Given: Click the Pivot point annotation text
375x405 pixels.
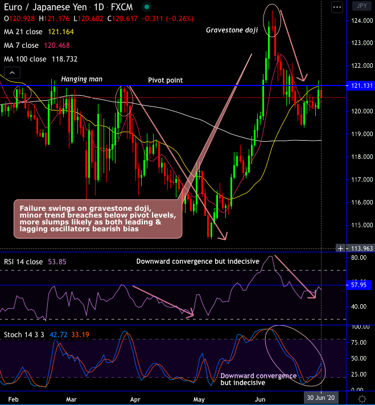Looking at the screenshot, I should [165, 80].
